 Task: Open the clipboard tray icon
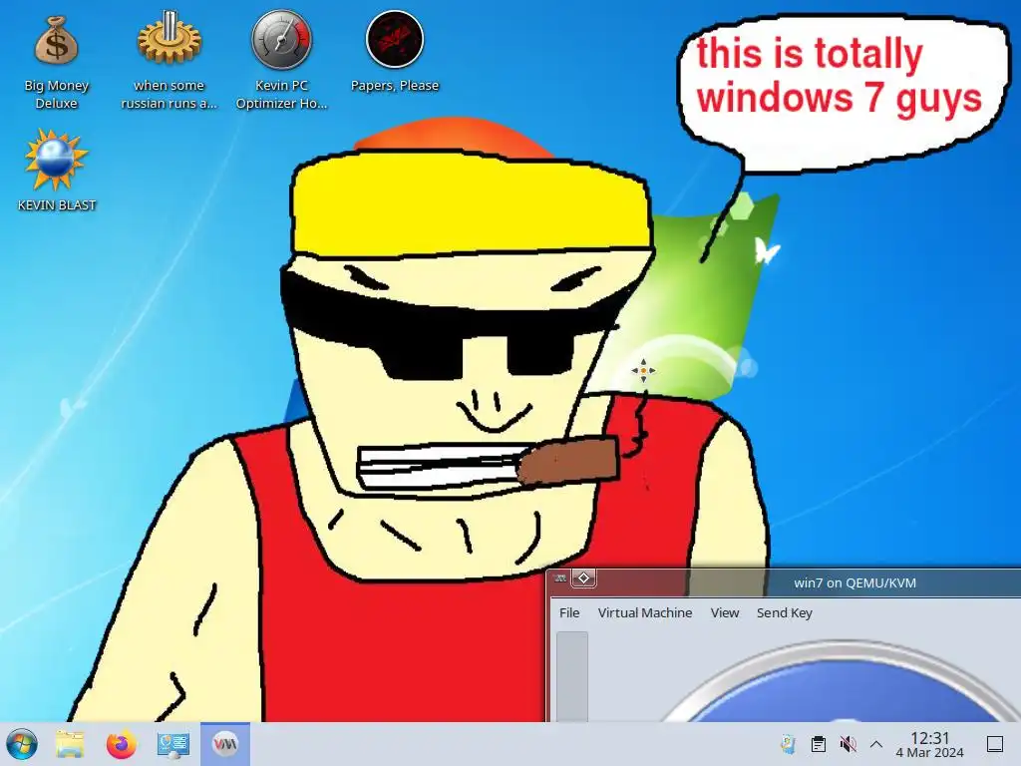click(818, 744)
